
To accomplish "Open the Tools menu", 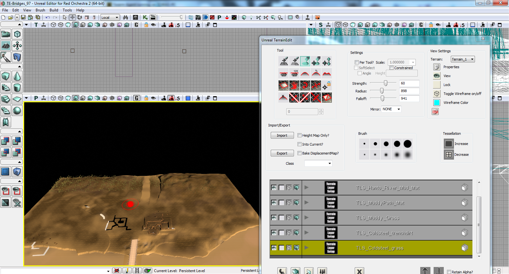I will click(67, 10).
